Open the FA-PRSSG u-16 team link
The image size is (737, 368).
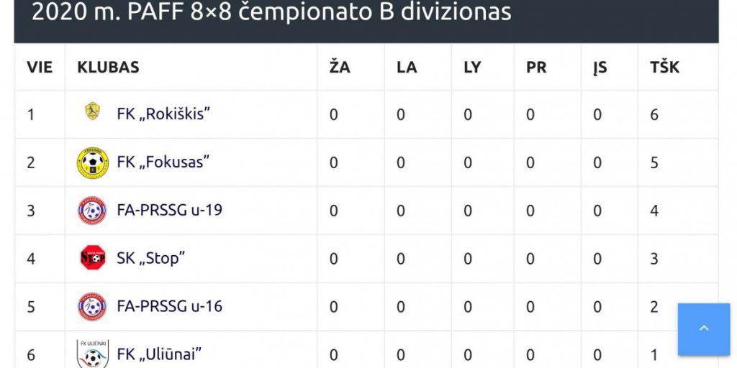(169, 307)
